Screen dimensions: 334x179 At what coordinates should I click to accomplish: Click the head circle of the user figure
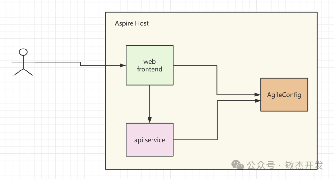click(23, 52)
